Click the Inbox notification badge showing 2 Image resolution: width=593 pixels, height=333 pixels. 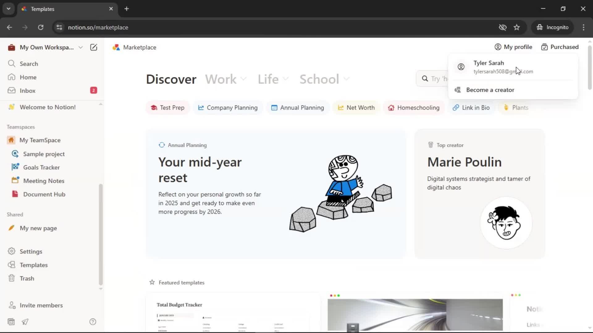[x=94, y=90]
